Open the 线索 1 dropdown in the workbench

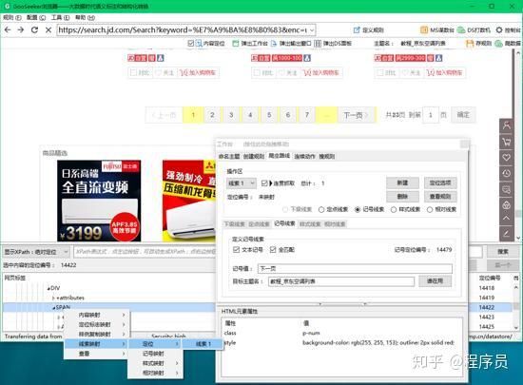click(242, 183)
